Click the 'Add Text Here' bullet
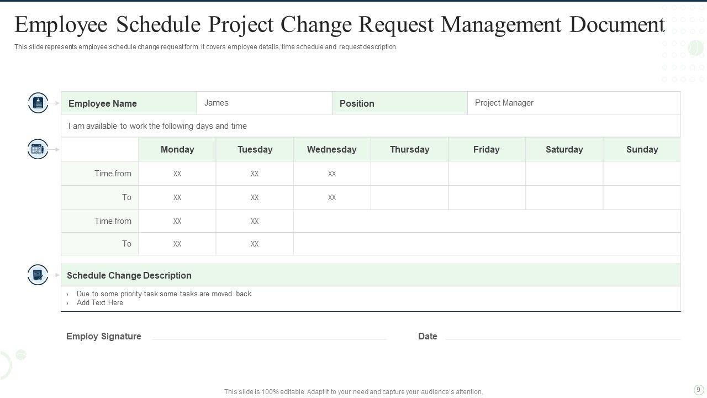This screenshot has height=398, width=707. (x=100, y=303)
